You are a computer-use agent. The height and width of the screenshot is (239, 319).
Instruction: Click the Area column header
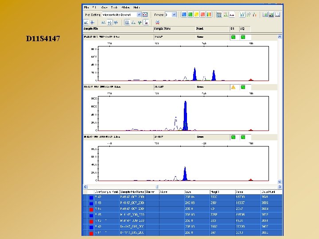pyautogui.click(x=248, y=192)
